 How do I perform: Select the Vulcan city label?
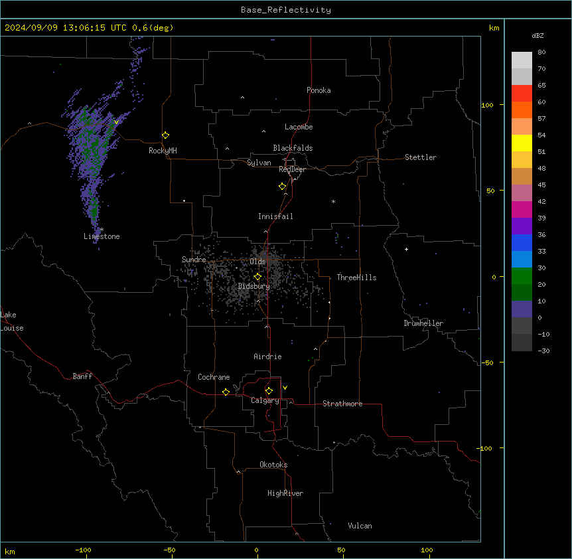click(360, 526)
